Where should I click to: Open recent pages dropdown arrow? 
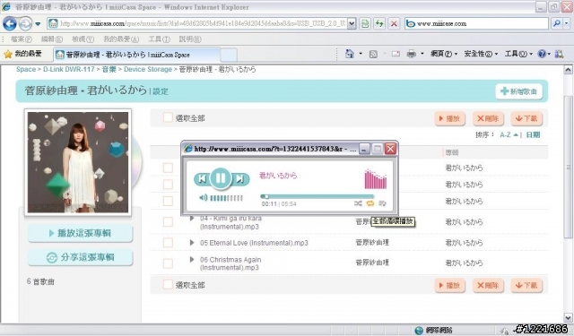coord(38,24)
